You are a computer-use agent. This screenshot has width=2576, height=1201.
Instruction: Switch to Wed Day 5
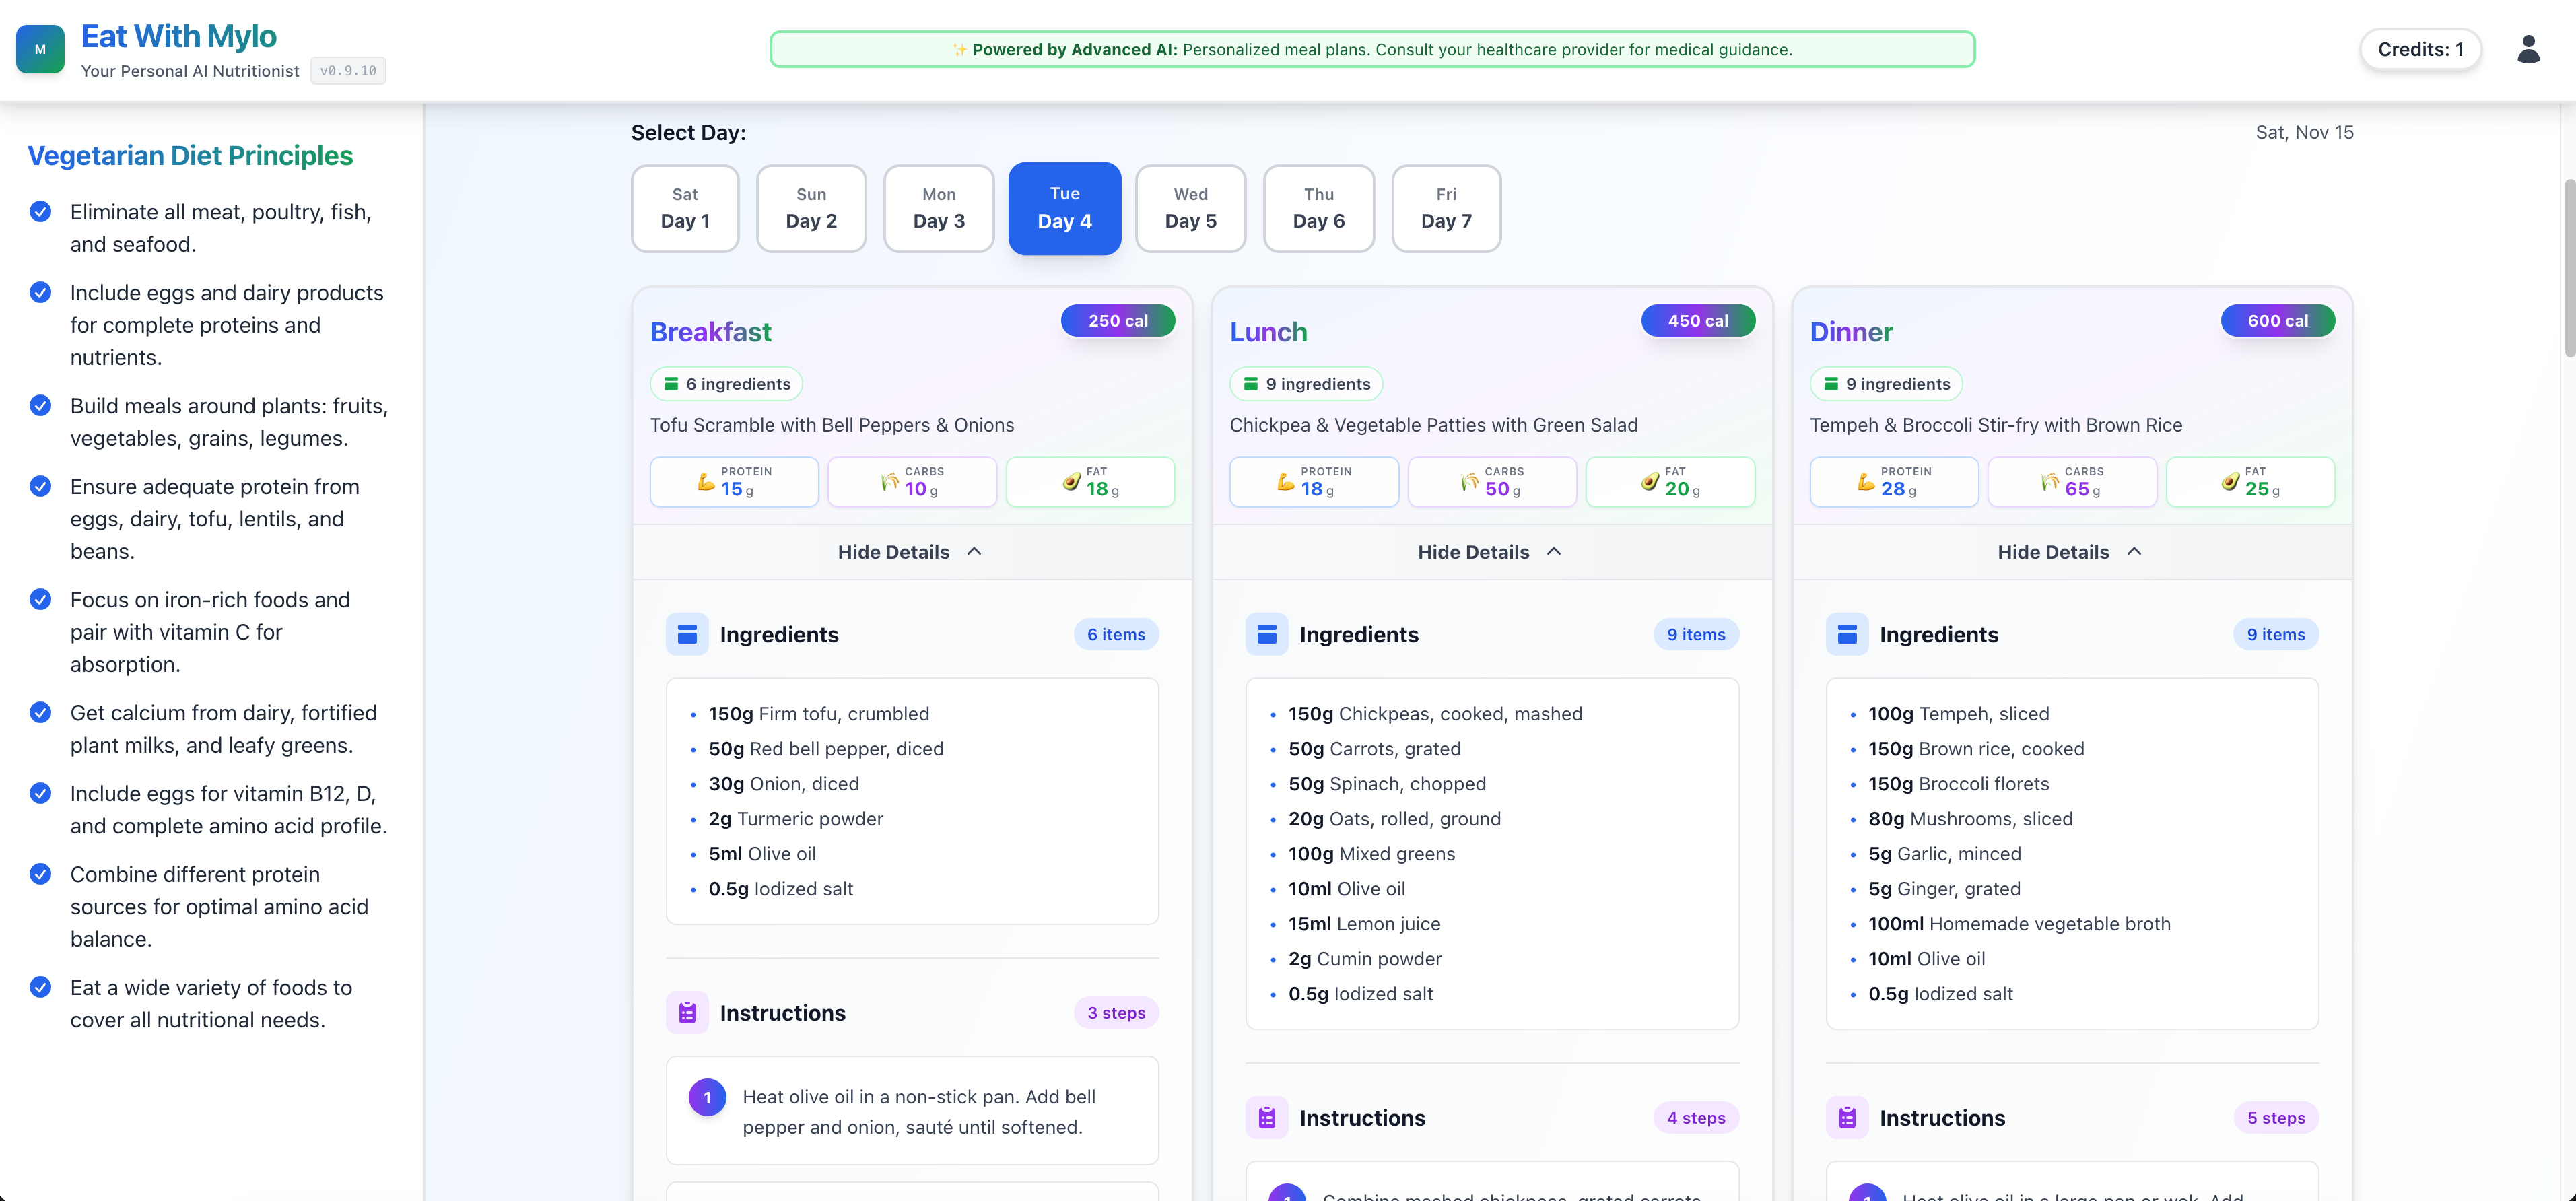pyautogui.click(x=1191, y=208)
